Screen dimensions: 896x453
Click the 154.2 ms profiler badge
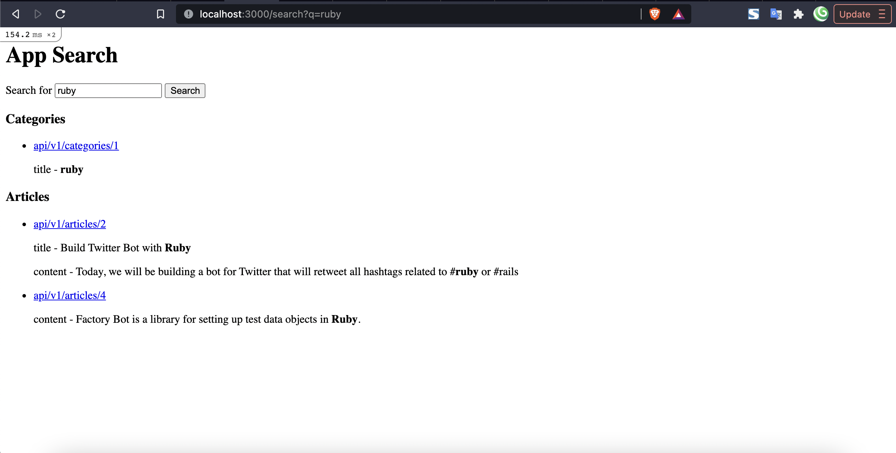pos(30,34)
